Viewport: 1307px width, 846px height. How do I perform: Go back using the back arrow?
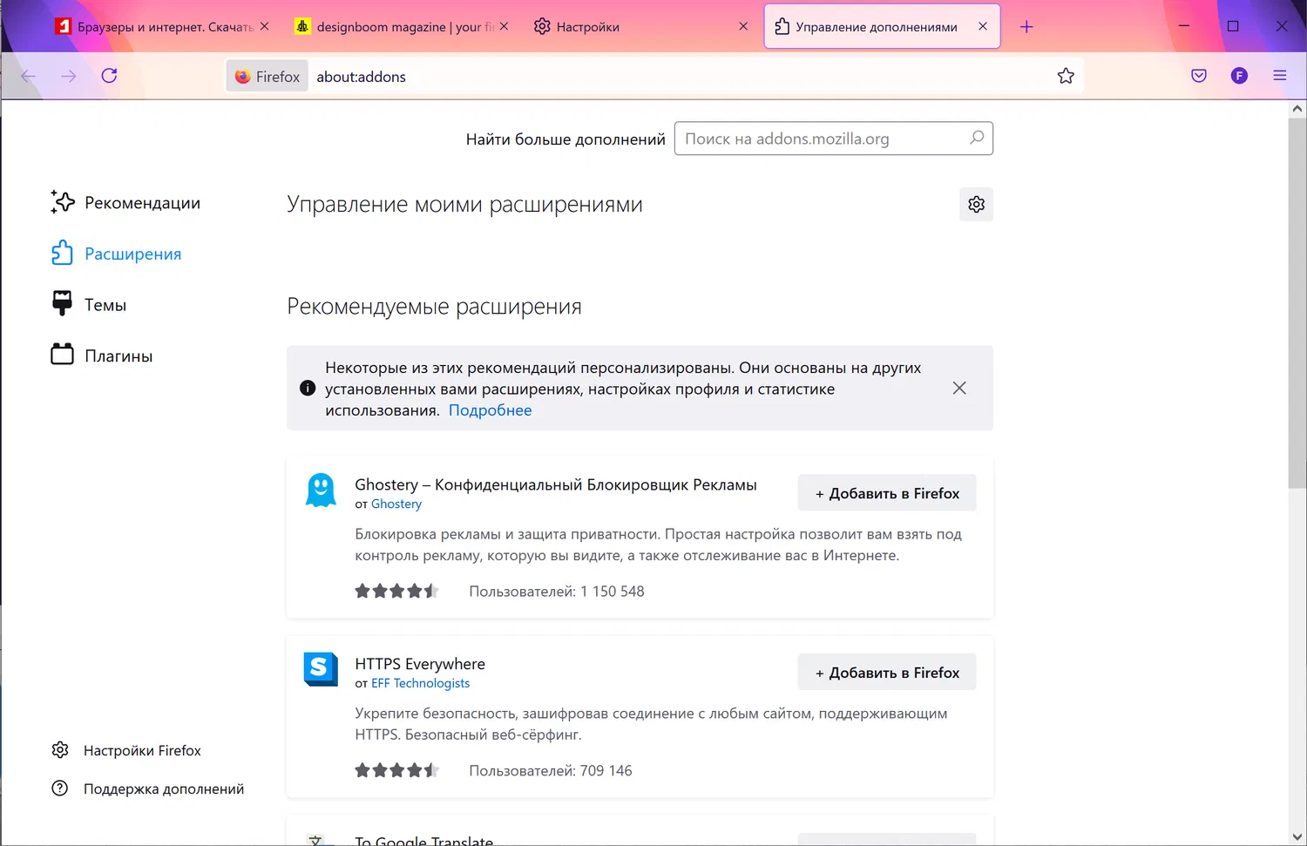coord(29,77)
